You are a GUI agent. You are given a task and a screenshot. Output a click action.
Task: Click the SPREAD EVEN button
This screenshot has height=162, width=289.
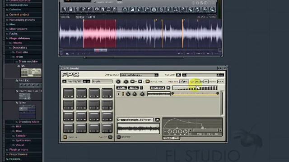click(158, 88)
